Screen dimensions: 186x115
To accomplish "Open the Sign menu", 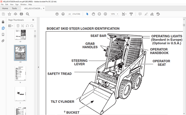I will click(17, 4).
